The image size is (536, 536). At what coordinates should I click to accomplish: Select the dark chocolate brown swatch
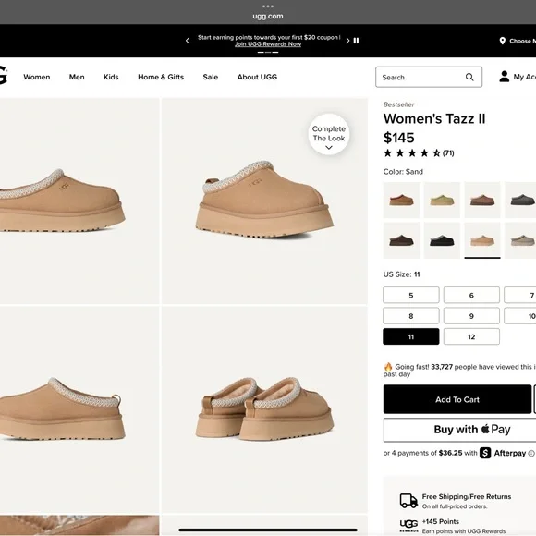point(401,240)
